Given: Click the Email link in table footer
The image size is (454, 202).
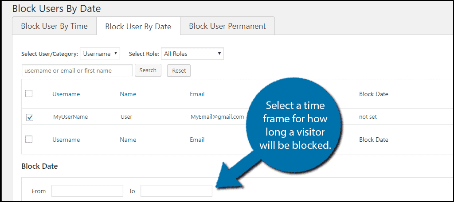Looking at the screenshot, I should click(197, 140).
